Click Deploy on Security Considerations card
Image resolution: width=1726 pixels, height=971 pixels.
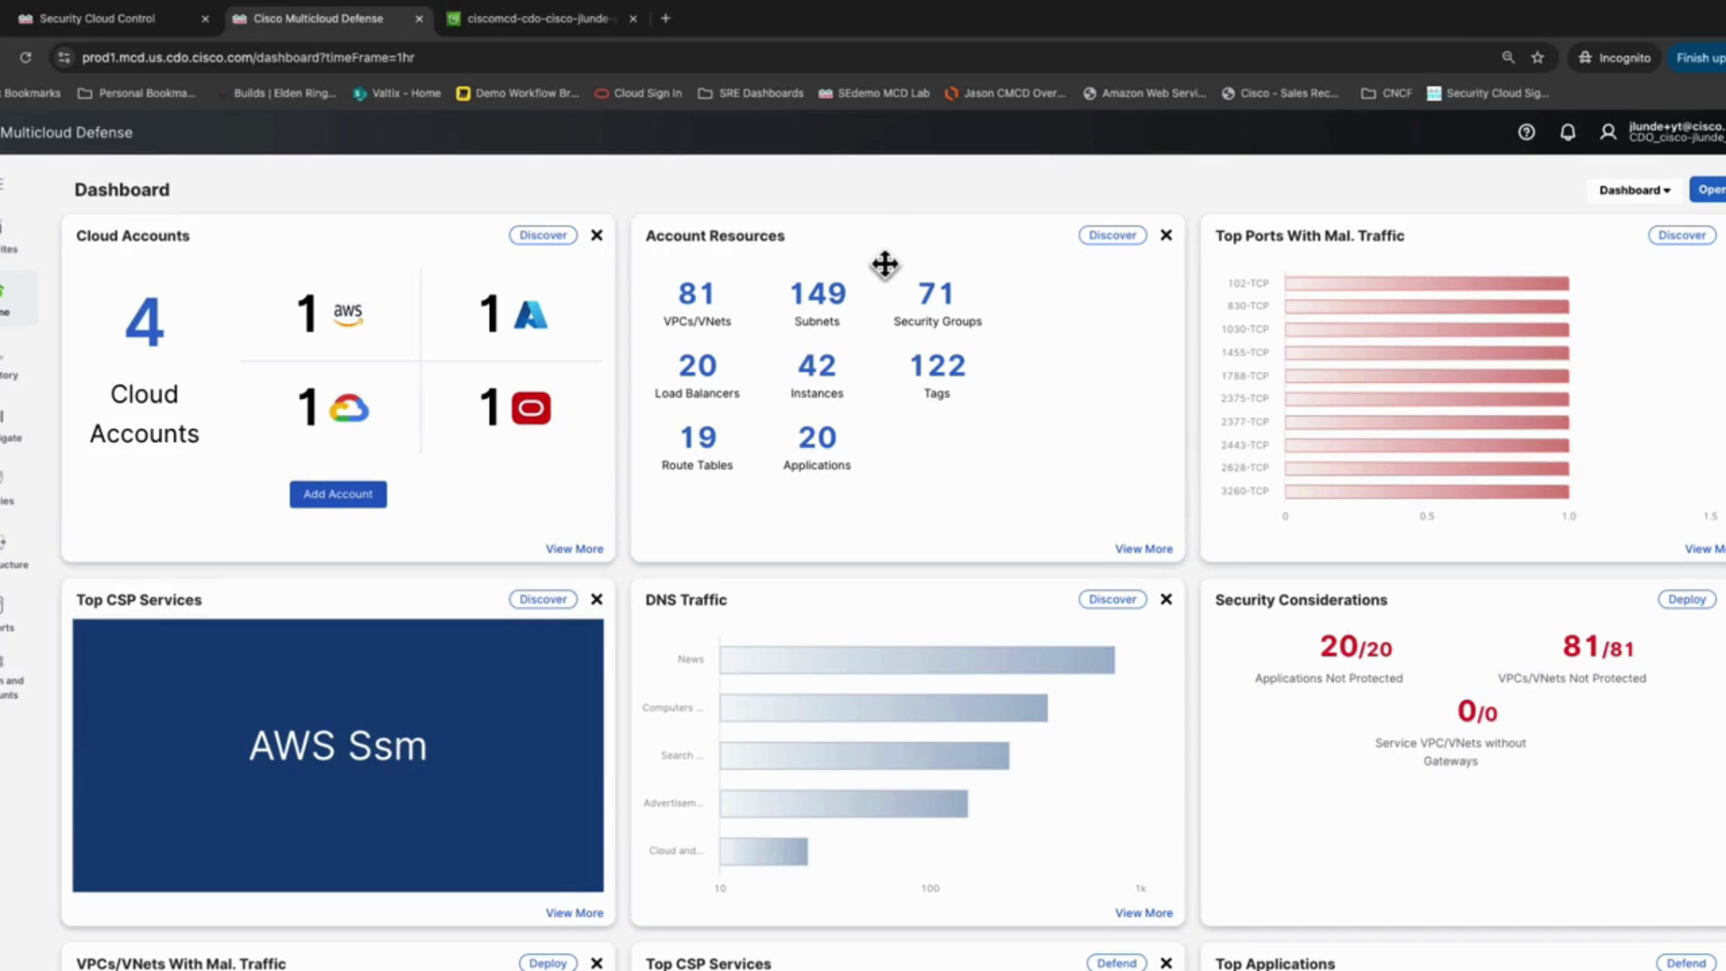1686,600
